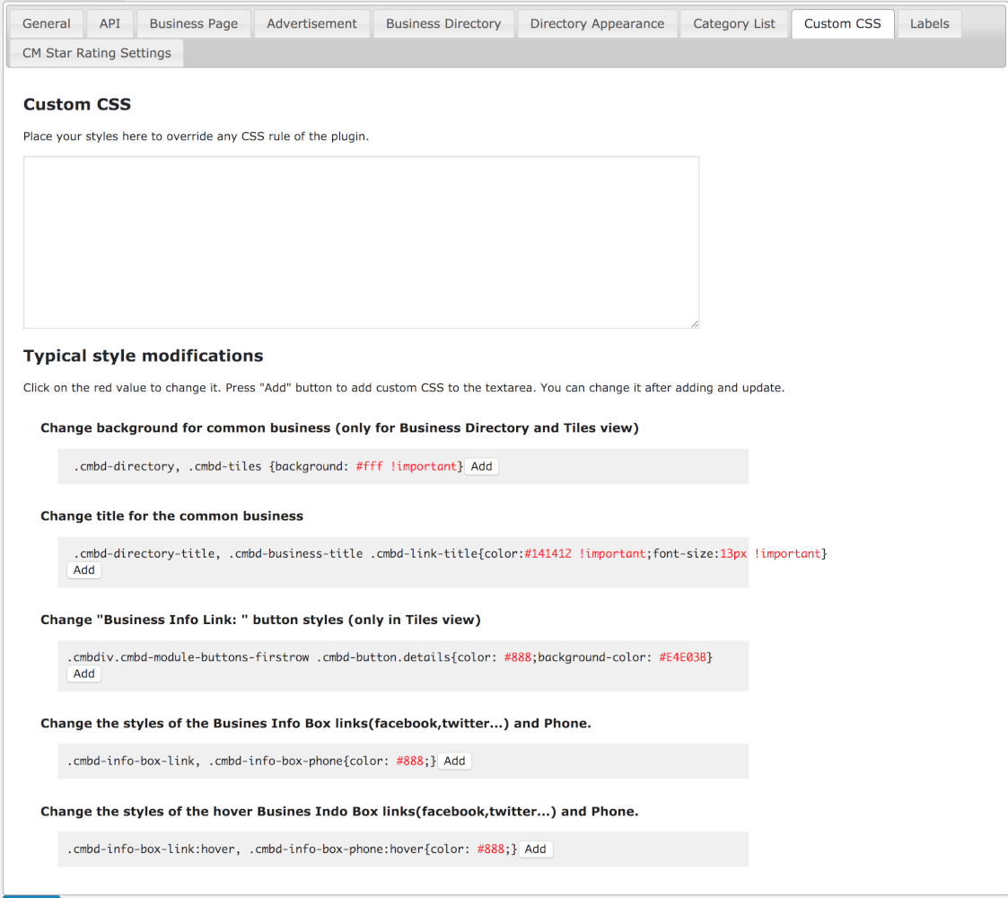The height and width of the screenshot is (898, 1008).
Task: Go to the Business Page tab
Action: tap(194, 23)
